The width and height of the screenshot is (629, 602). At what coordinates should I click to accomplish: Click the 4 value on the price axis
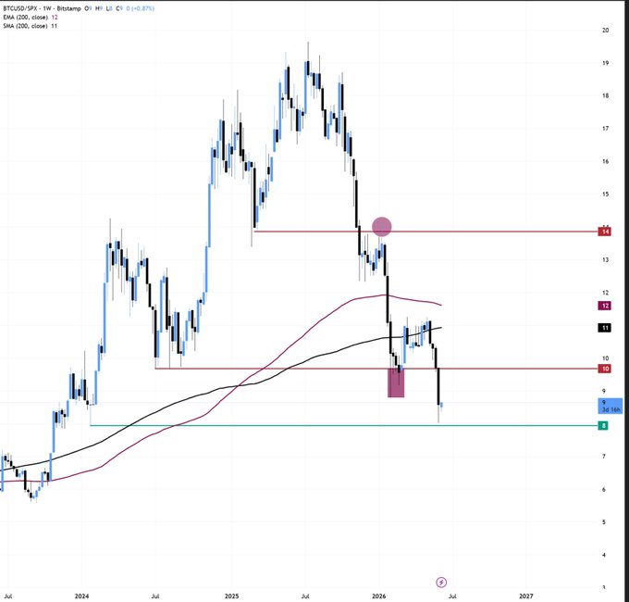pyautogui.click(x=604, y=555)
